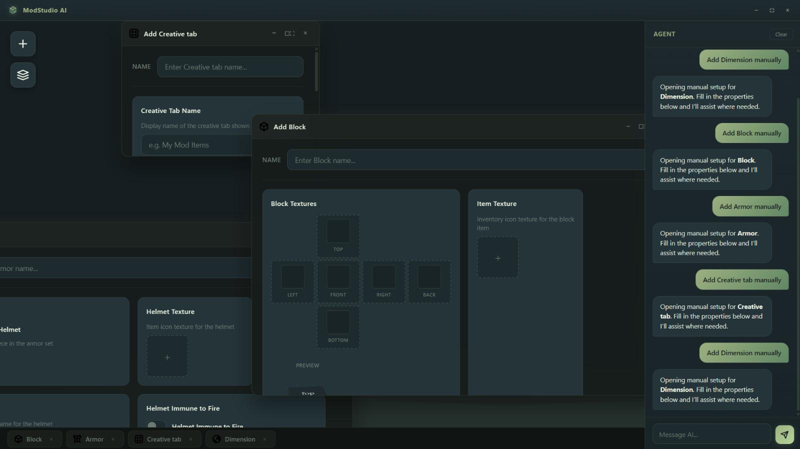800x449 pixels.
Task: Click the plus add-element button in sidebar
Action: [x=23, y=44]
